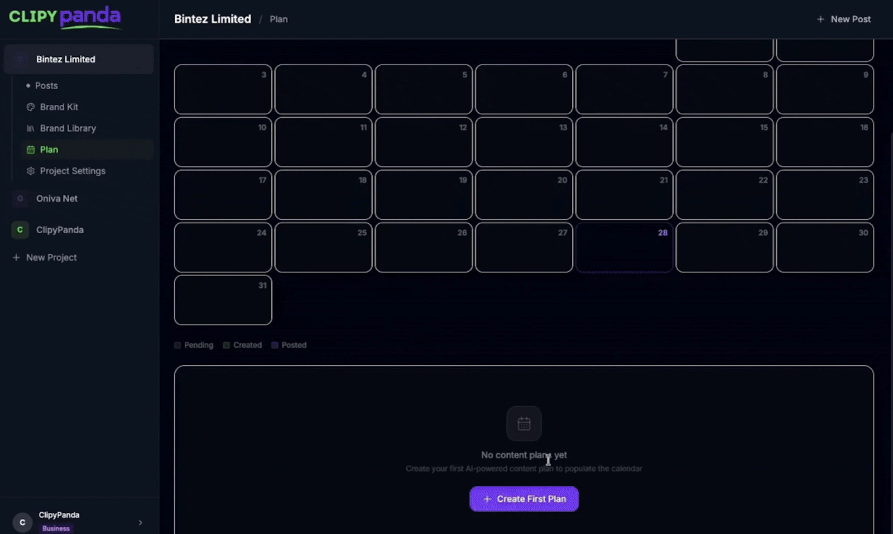The height and width of the screenshot is (534, 893).
Task: Click the Posted legend swatch
Action: [275, 345]
